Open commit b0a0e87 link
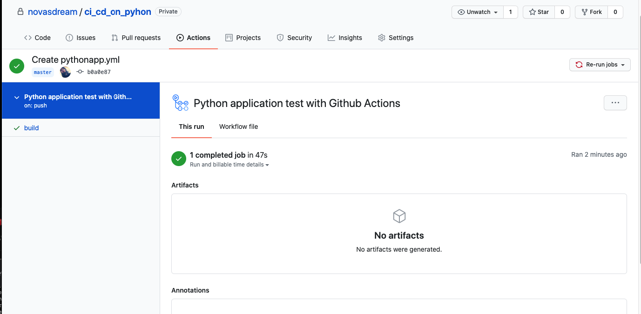 click(98, 72)
